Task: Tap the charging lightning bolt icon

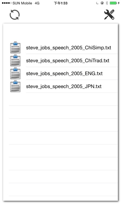Action: pos(119,3)
